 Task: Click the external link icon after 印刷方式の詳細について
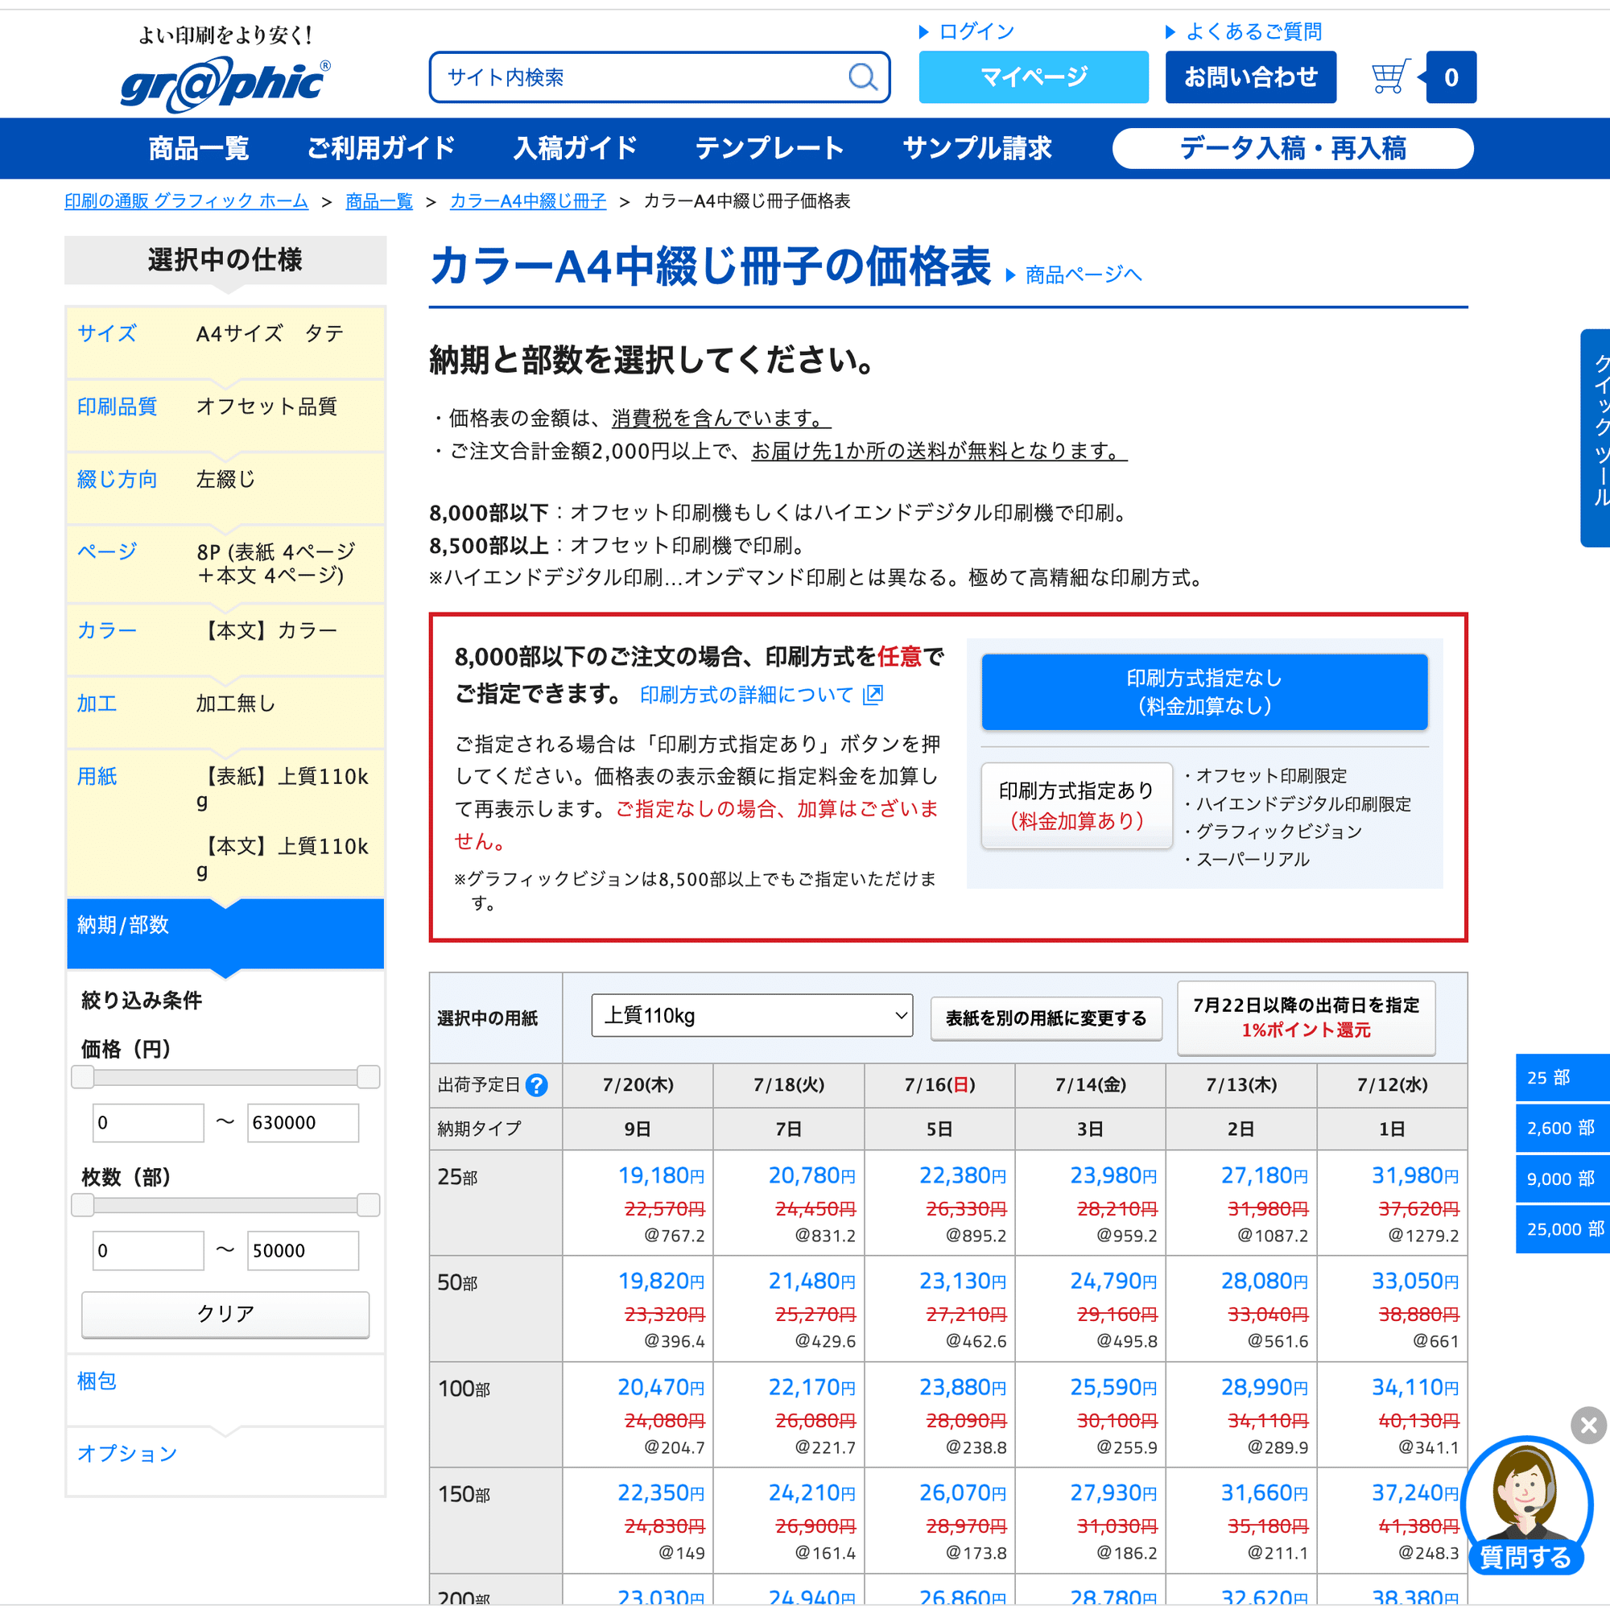(874, 695)
